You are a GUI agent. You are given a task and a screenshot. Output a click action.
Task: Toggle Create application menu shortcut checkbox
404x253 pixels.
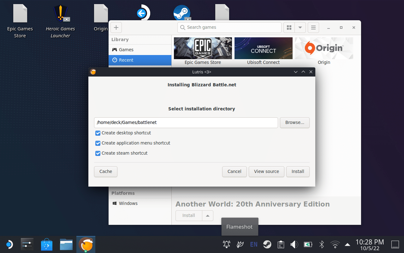(98, 143)
